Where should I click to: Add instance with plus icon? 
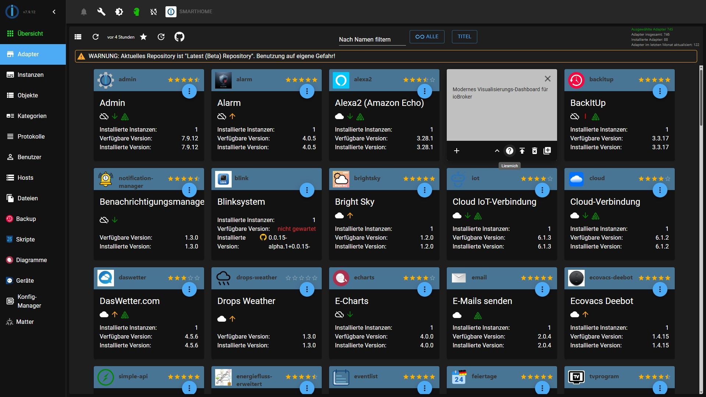[457, 151]
